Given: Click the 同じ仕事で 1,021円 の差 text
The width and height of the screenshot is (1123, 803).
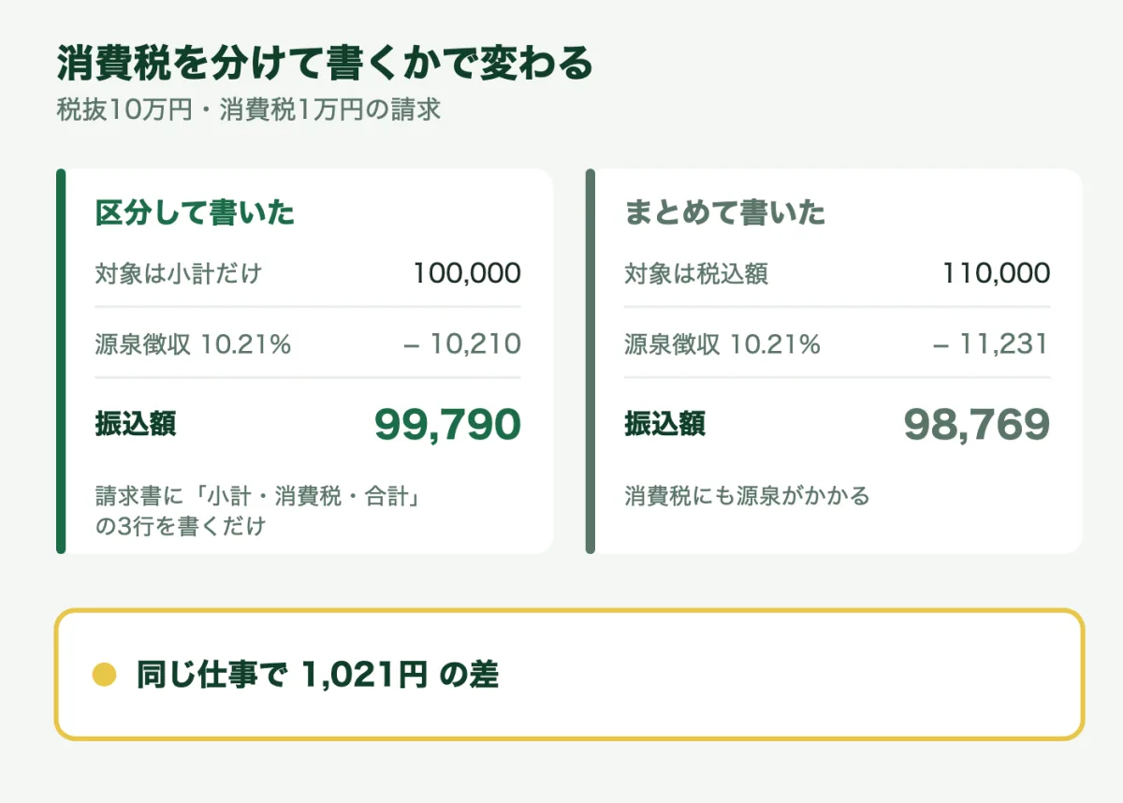Looking at the screenshot, I should [x=317, y=675].
